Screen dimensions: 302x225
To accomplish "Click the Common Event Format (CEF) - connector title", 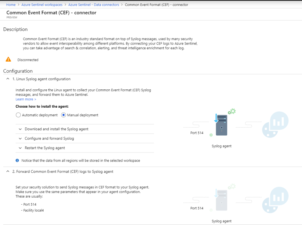I will pos(51,13).
